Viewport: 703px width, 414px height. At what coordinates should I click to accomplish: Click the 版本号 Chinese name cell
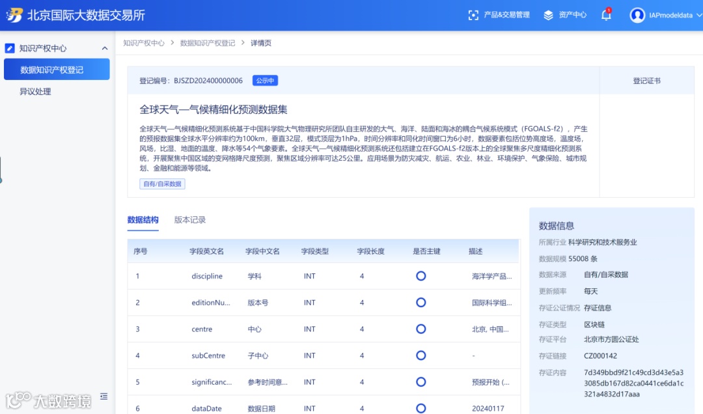click(258, 303)
